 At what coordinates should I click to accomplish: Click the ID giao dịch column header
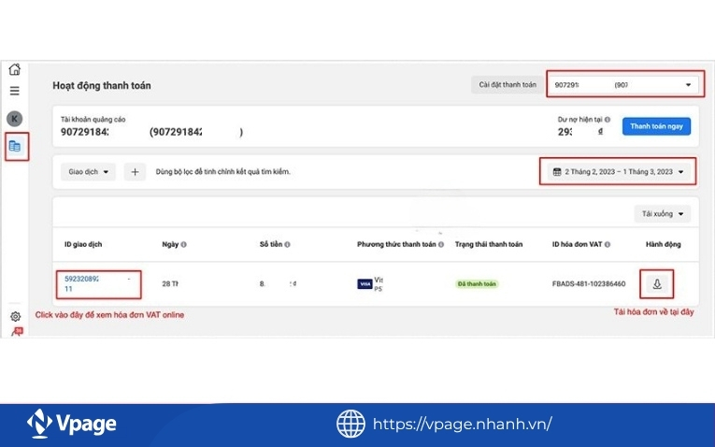pos(83,244)
